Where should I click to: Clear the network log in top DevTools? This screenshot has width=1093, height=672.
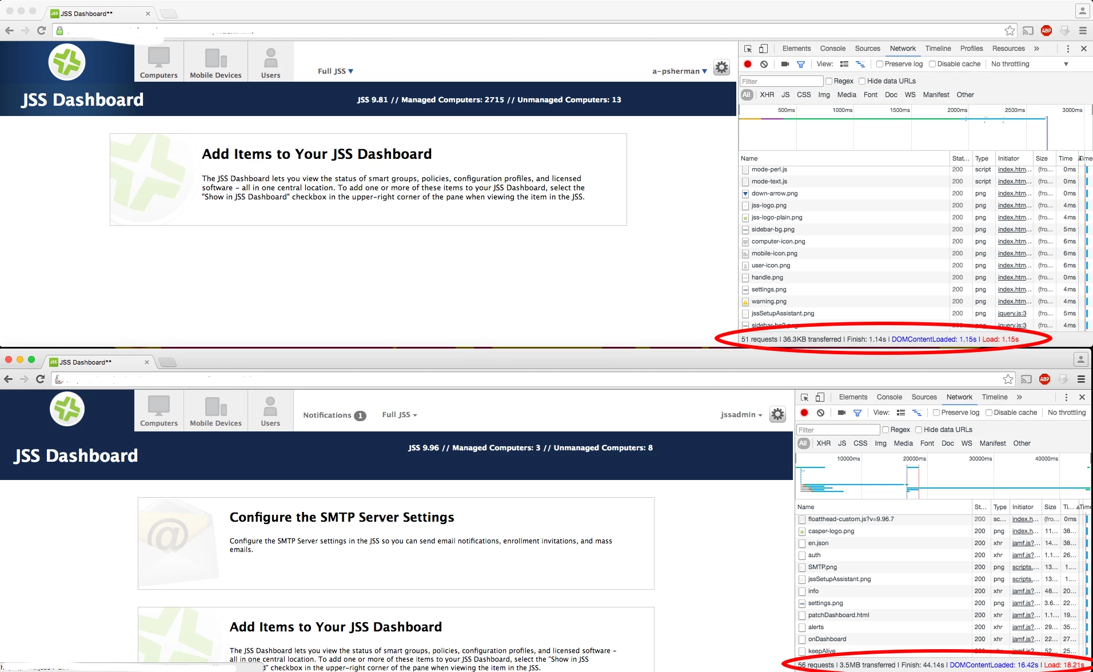tap(764, 64)
